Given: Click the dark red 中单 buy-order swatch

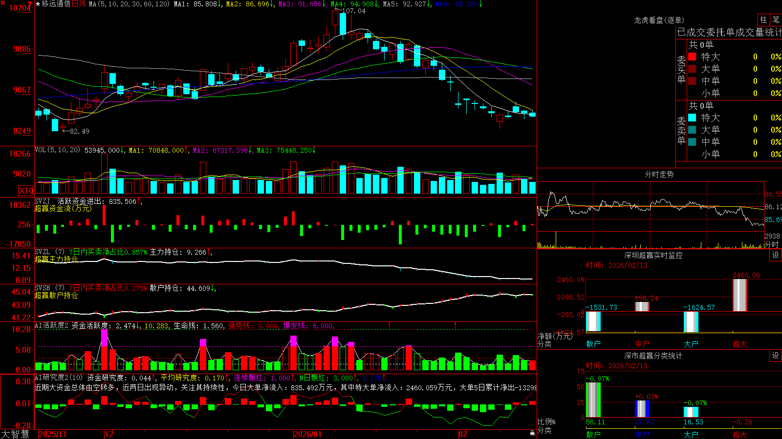Looking at the screenshot, I should tap(692, 81).
